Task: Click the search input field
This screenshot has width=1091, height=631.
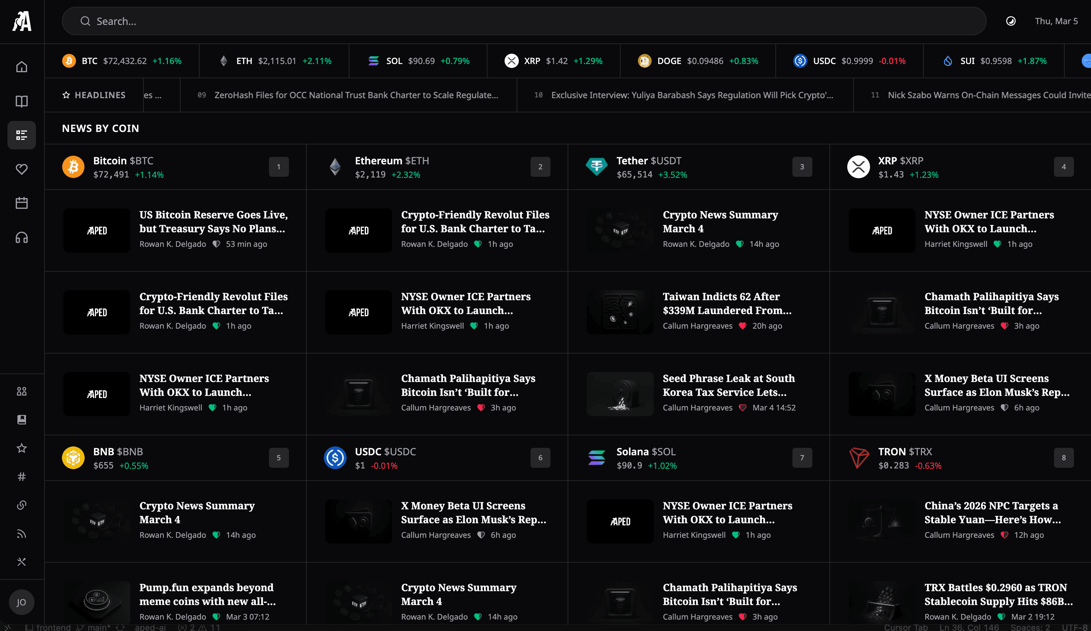Action: coord(524,21)
